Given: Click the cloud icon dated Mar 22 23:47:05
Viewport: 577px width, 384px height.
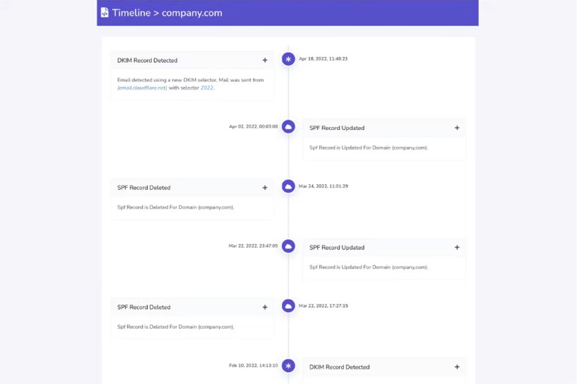Looking at the screenshot, I should [x=288, y=246].
